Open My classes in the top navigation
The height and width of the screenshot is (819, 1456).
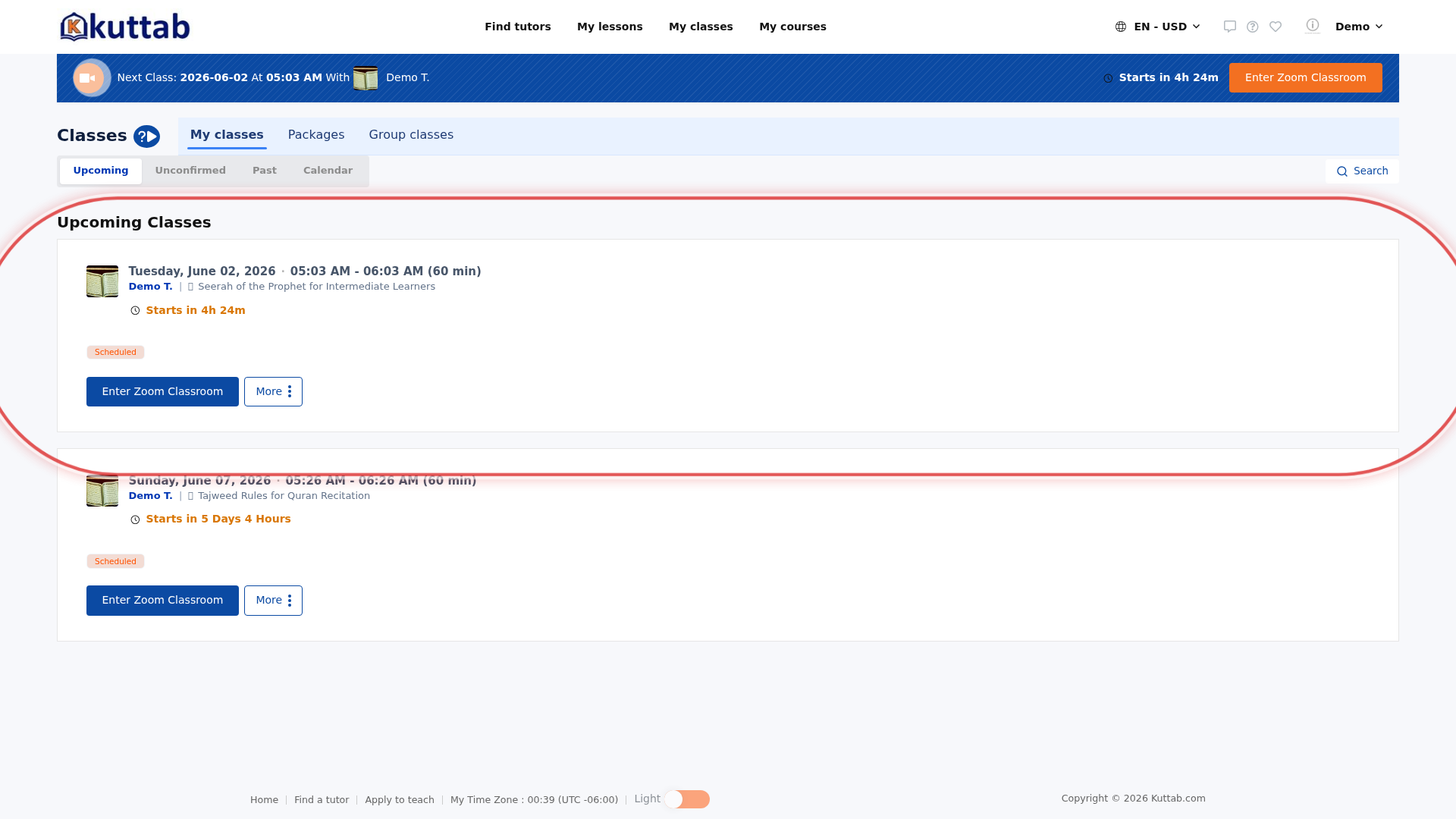pyautogui.click(x=701, y=27)
